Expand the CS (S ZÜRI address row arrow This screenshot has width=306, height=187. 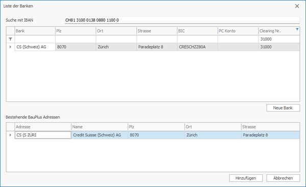tap(10, 135)
